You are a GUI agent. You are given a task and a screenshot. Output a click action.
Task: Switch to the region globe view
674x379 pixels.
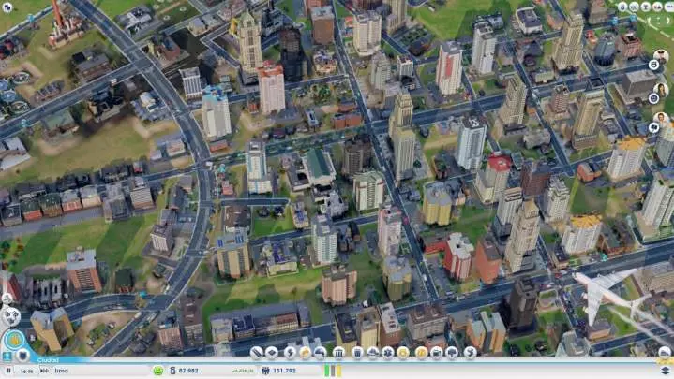tap(11, 316)
